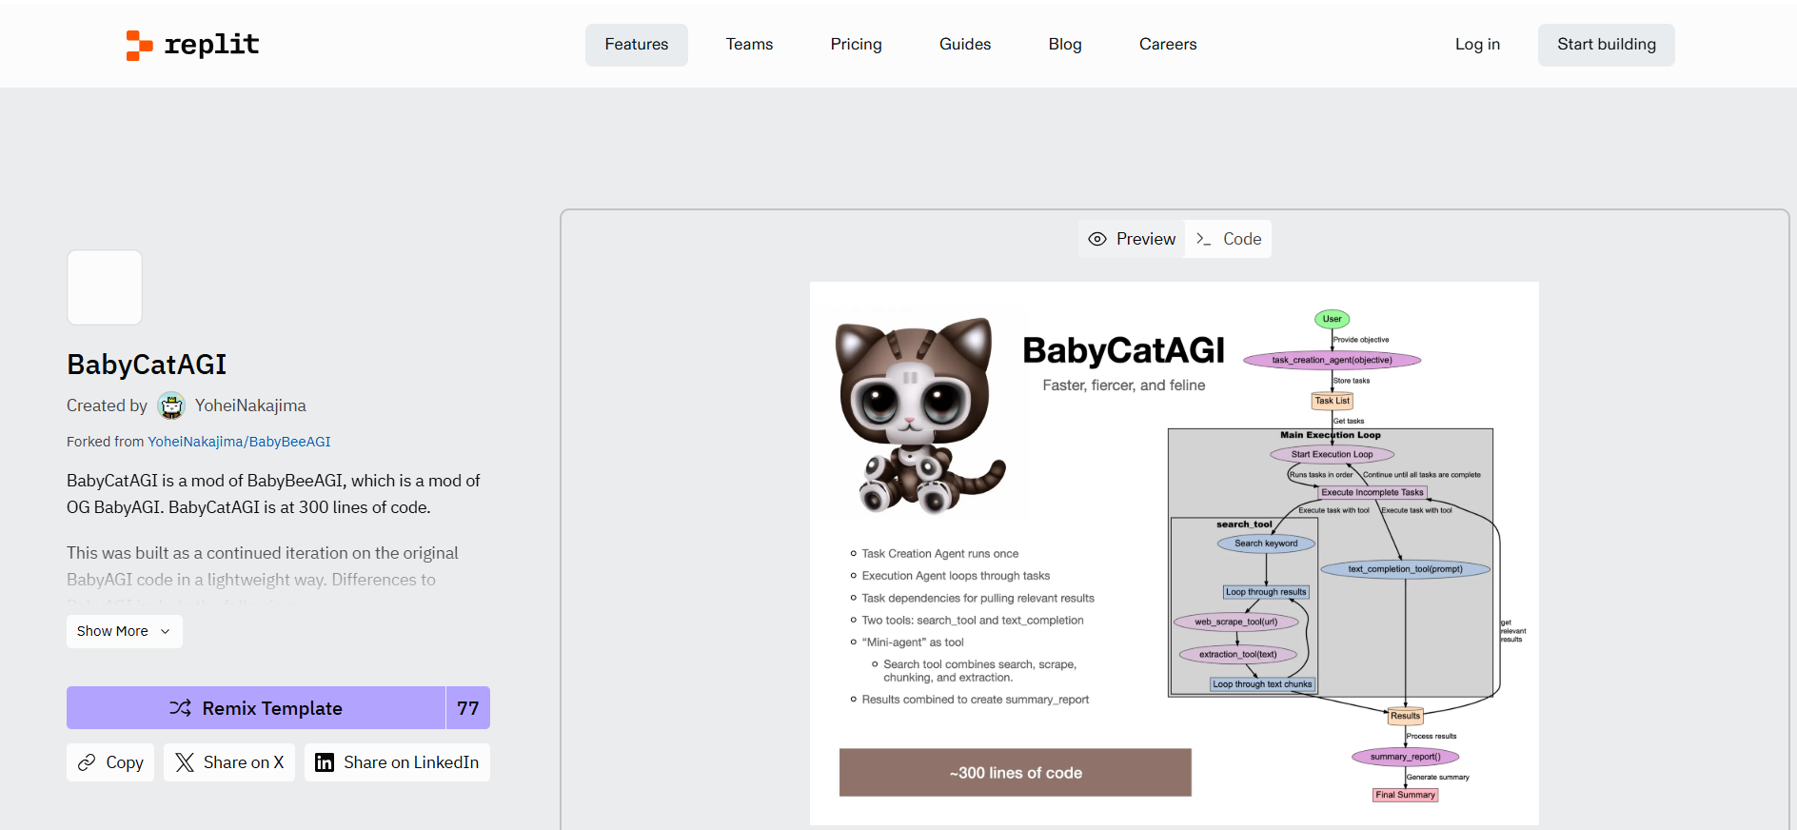This screenshot has height=830, width=1797.
Task: Click the X logo icon
Action: (x=185, y=762)
